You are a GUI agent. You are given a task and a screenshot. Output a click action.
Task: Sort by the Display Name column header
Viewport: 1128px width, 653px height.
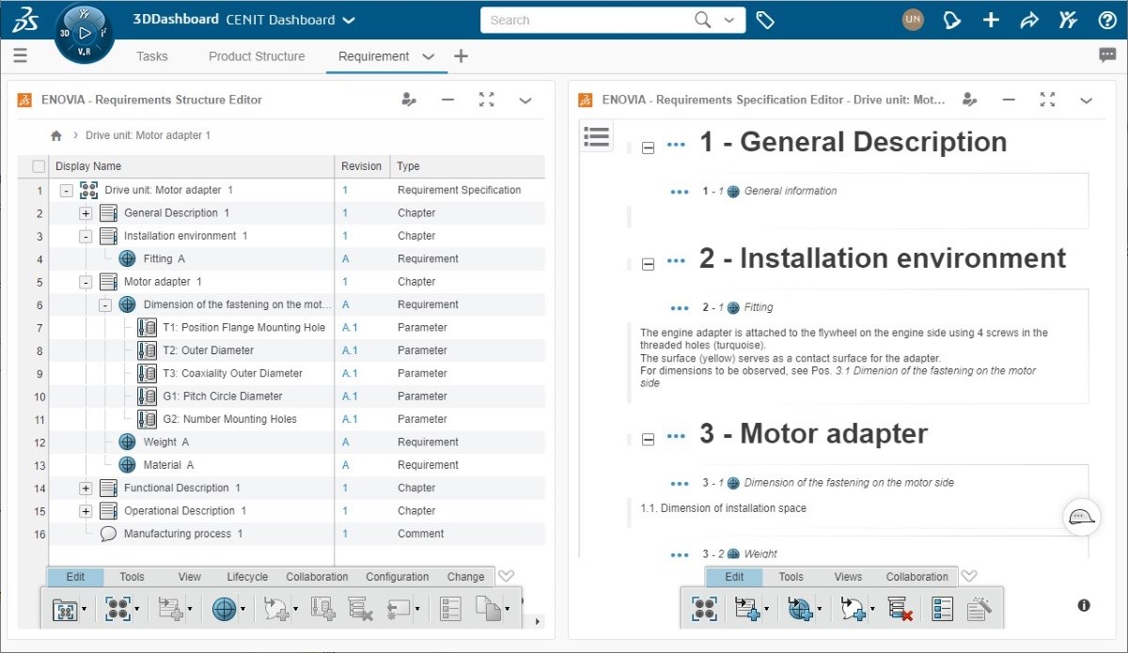pyautogui.click(x=88, y=166)
